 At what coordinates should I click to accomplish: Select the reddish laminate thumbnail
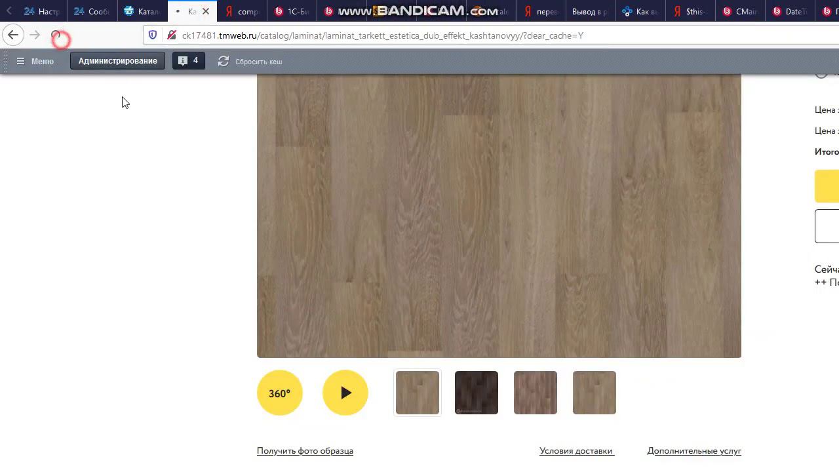pos(536,393)
